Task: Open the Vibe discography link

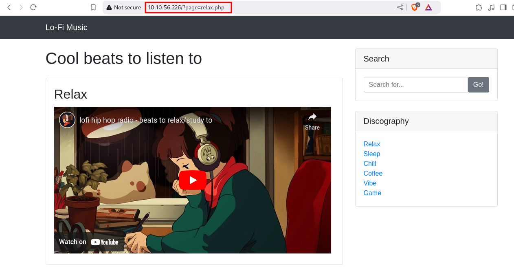Action: [x=370, y=183]
